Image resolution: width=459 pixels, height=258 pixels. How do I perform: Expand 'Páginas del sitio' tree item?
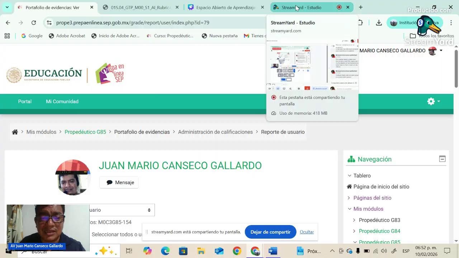(349, 198)
